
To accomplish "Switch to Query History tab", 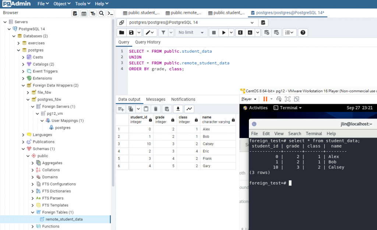I will click(148, 42).
